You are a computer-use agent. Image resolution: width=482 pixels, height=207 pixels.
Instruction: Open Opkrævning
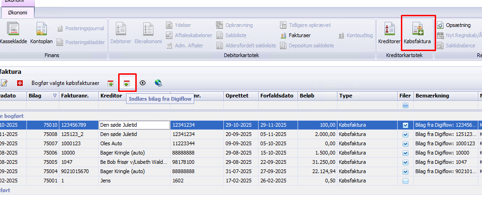coord(235,25)
